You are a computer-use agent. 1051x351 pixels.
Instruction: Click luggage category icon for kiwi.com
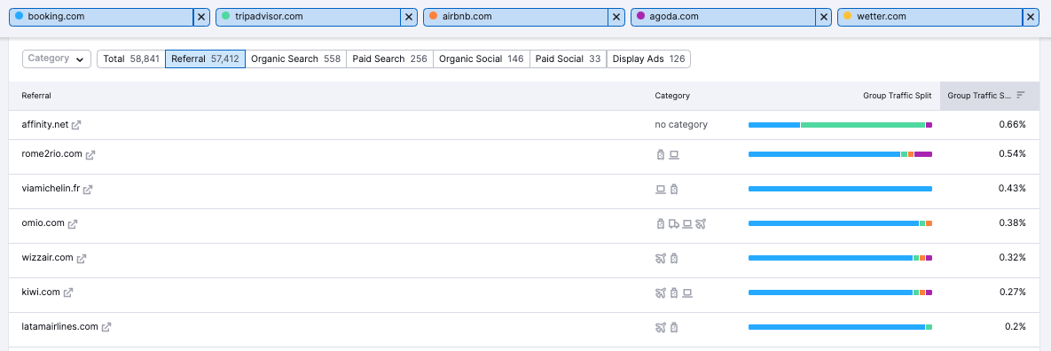[x=674, y=292]
